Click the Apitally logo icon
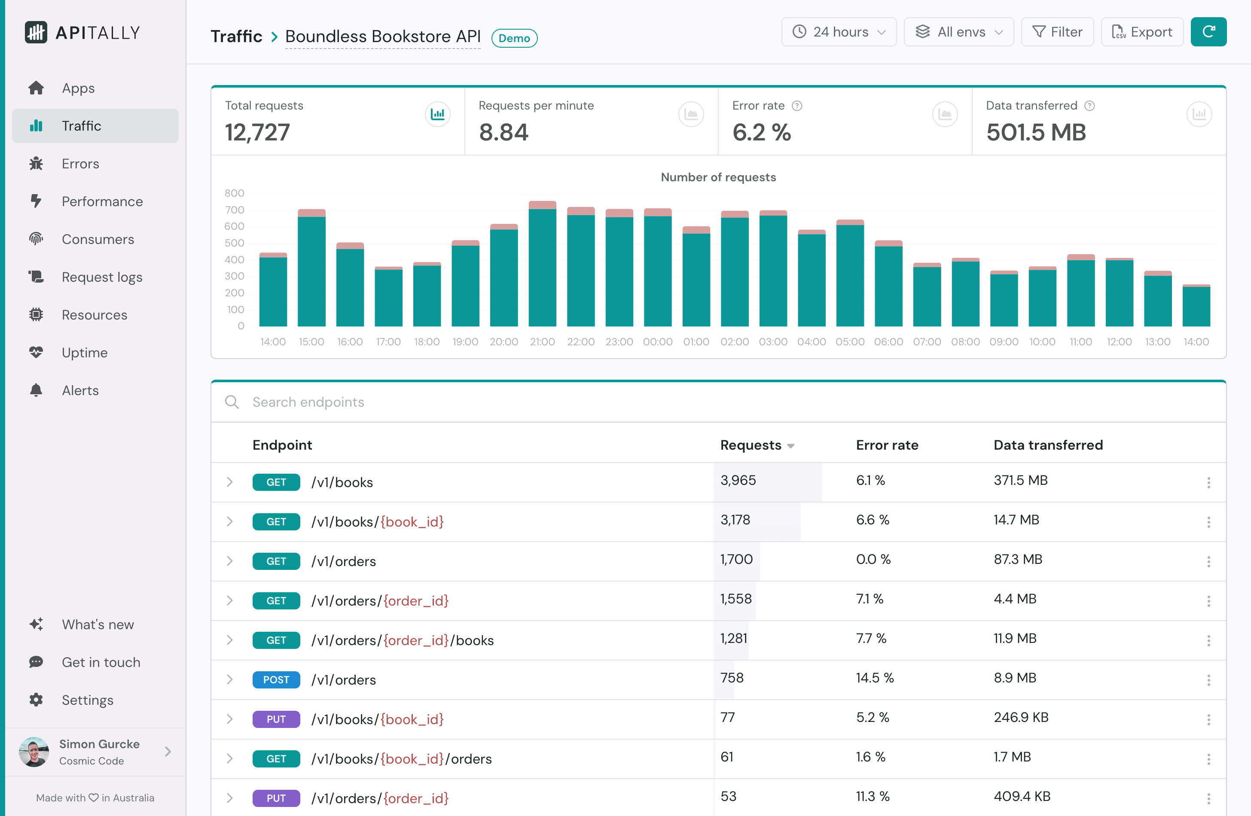1251x816 pixels. click(36, 32)
